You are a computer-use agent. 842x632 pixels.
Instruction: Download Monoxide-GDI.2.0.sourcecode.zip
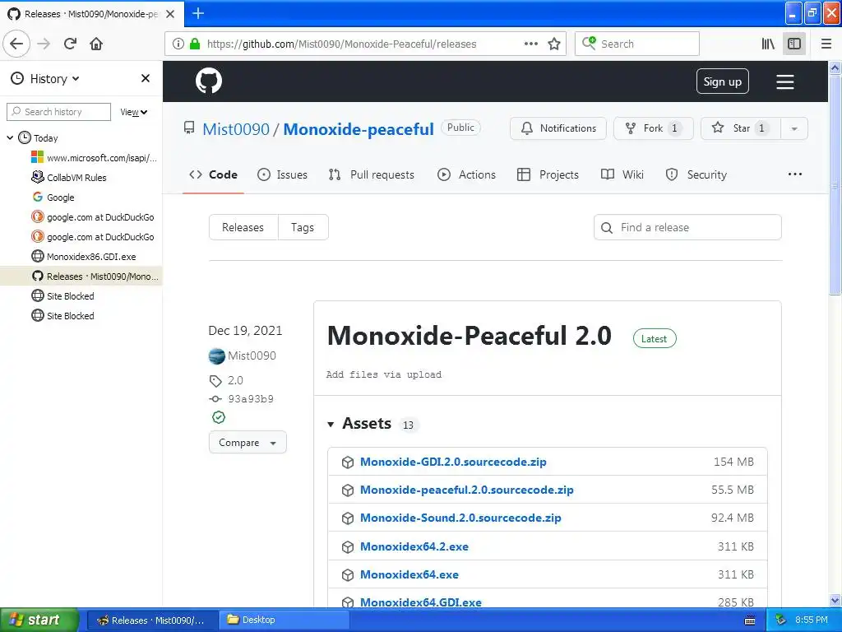point(453,462)
